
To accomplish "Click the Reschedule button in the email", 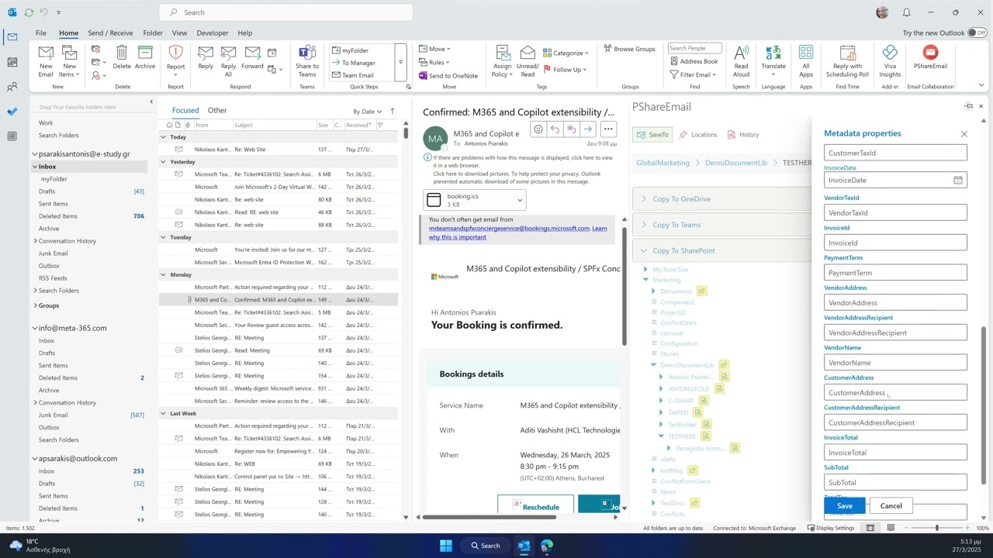I will pyautogui.click(x=535, y=507).
